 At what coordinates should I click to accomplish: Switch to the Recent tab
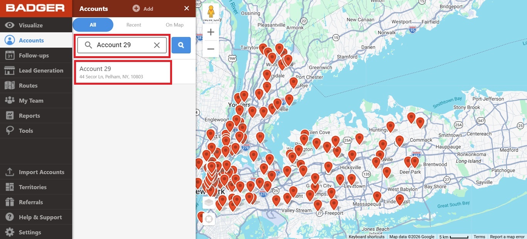[x=134, y=25]
